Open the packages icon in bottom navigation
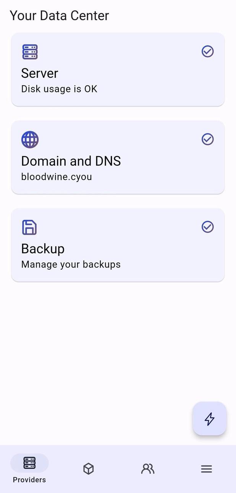Image resolution: width=236 pixels, height=493 pixels. click(x=88, y=469)
